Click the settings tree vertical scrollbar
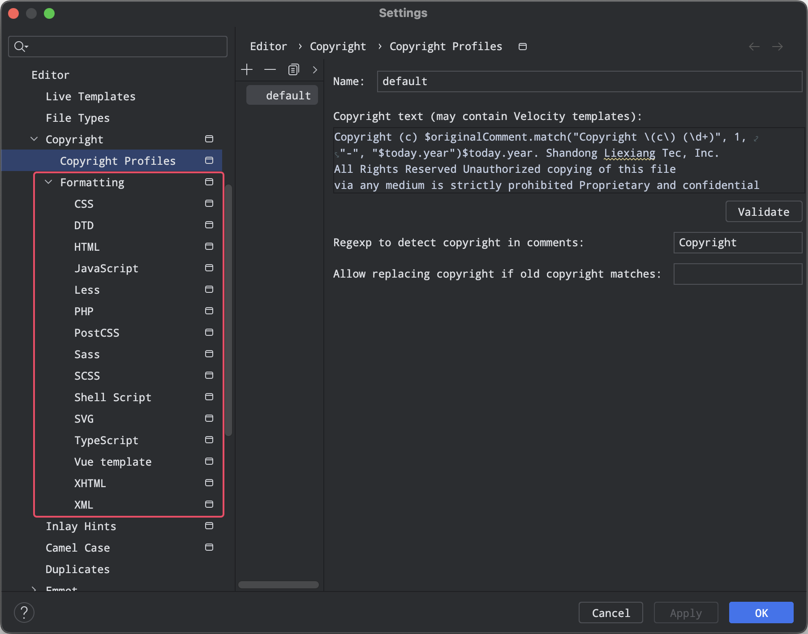Screen dimensions: 808x634 tap(229, 309)
